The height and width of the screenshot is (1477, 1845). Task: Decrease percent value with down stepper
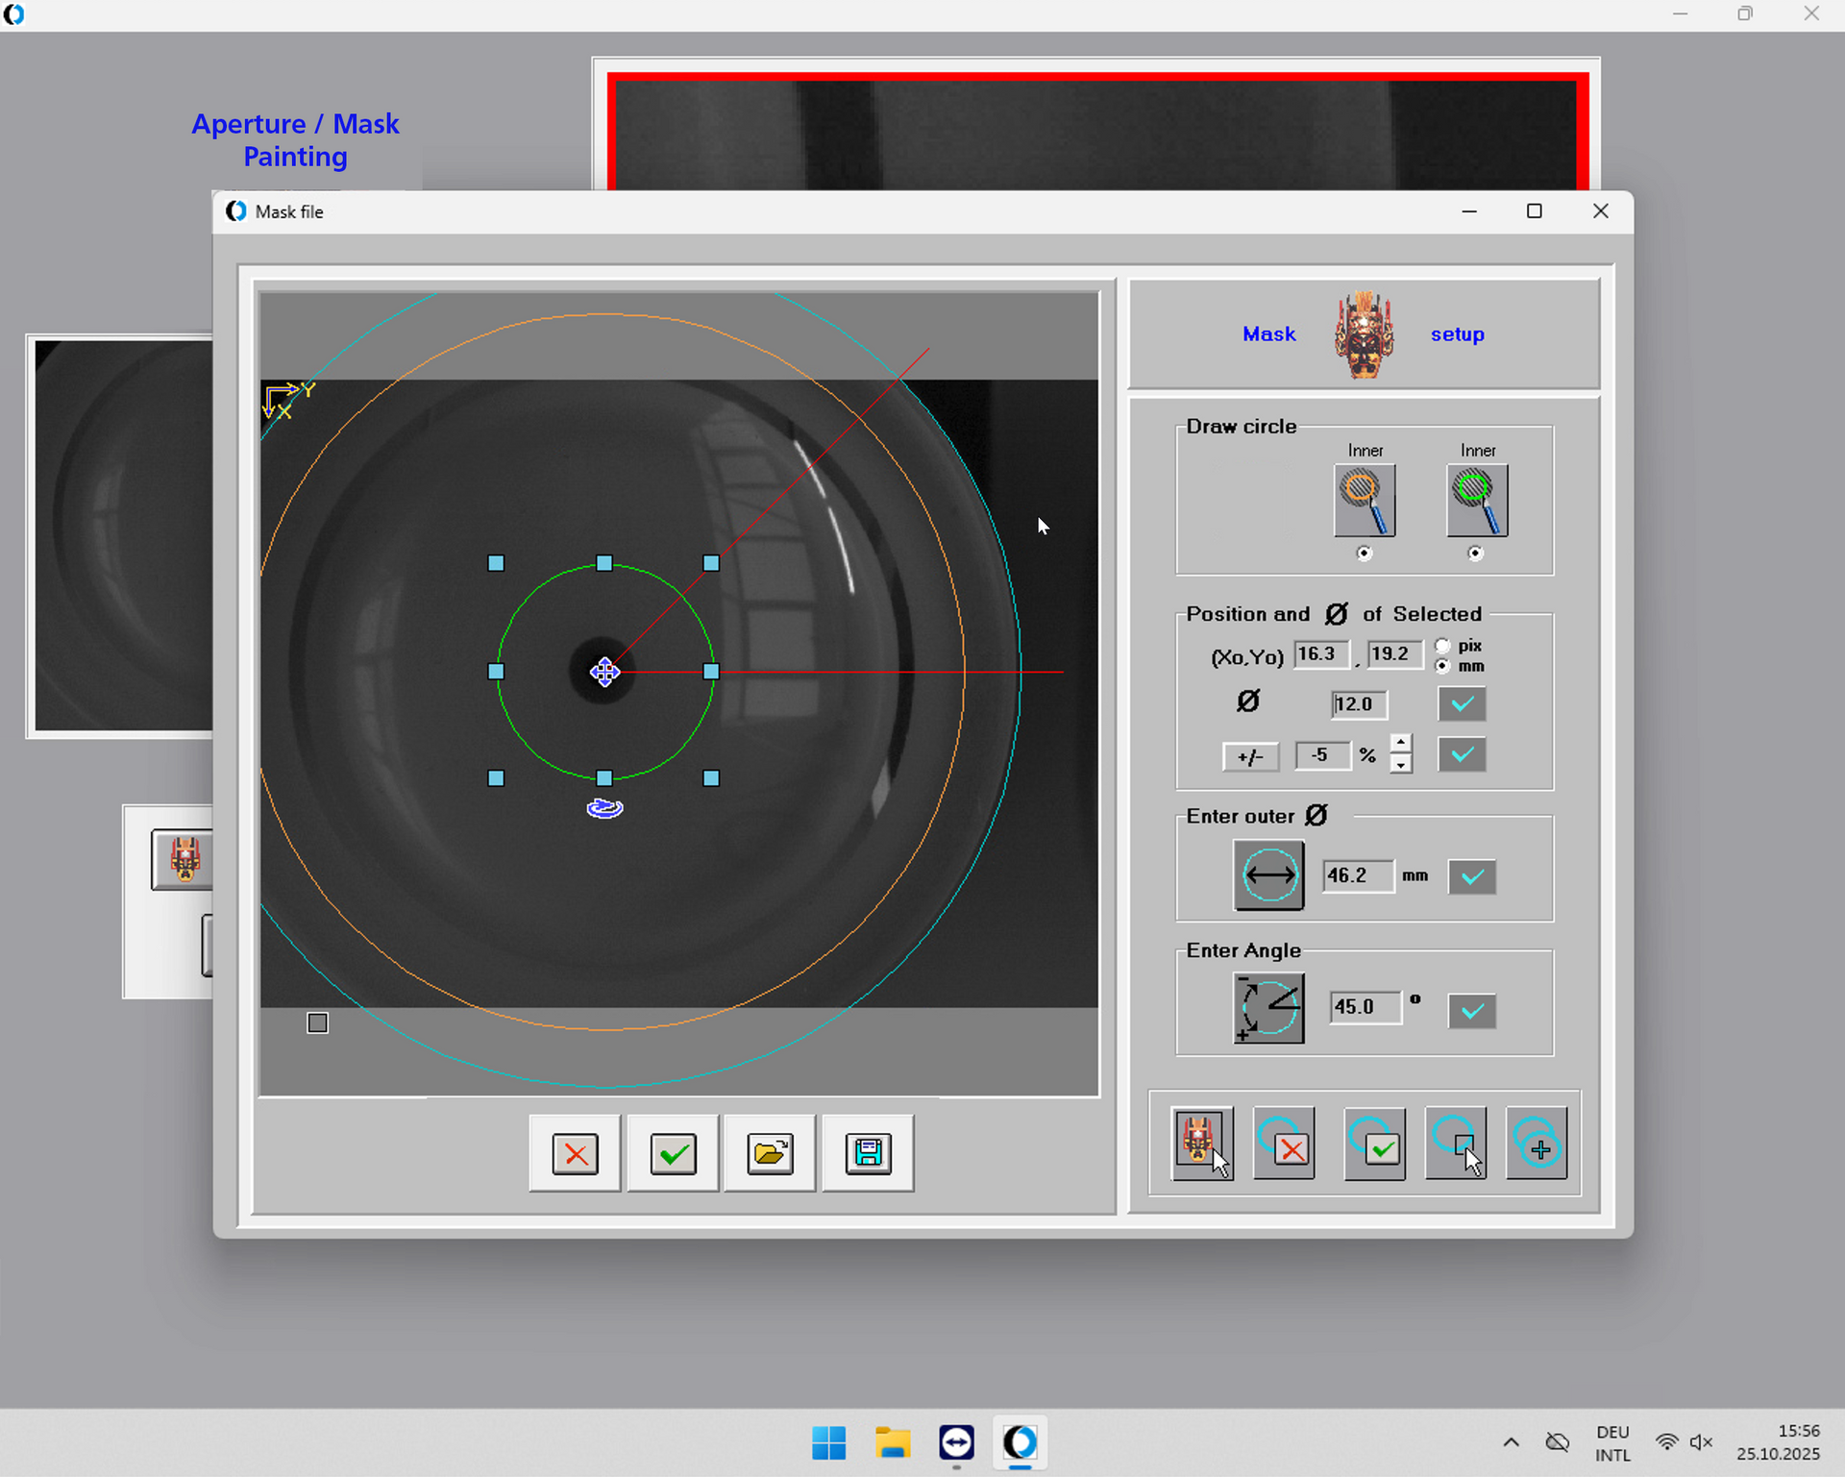[1401, 765]
